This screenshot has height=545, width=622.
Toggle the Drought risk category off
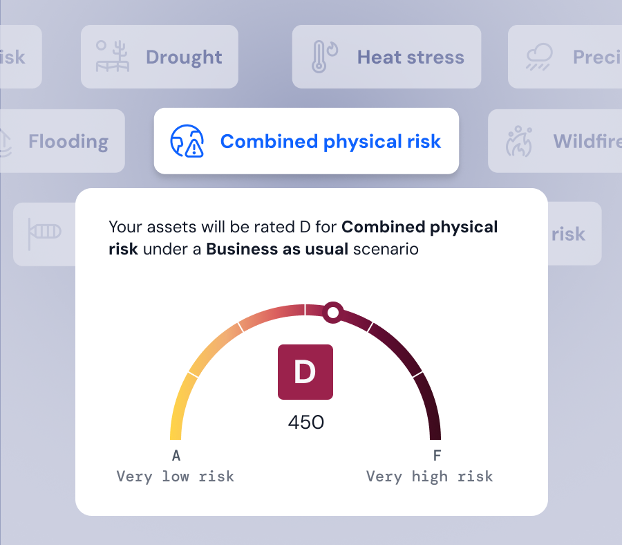coord(159,56)
